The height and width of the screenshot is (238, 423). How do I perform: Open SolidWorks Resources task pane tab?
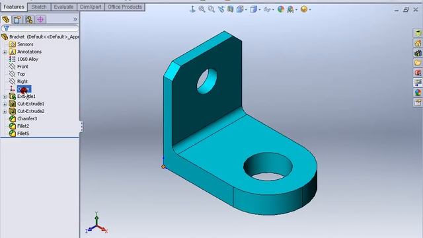[418, 33]
